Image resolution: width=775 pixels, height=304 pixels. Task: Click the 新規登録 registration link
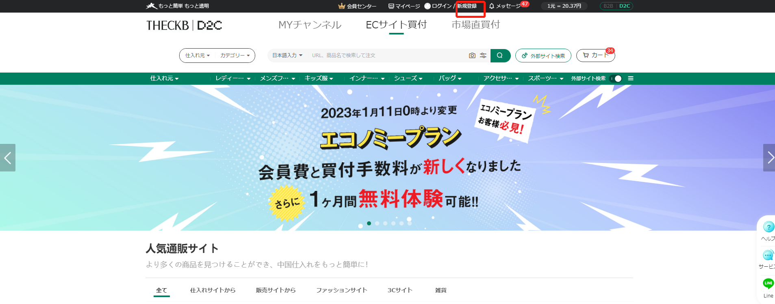467,6
